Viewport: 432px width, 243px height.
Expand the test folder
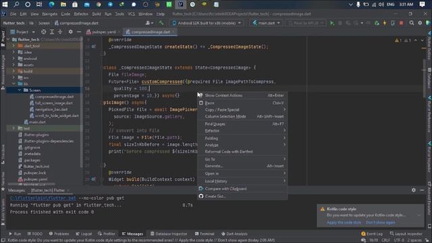pos(13,128)
